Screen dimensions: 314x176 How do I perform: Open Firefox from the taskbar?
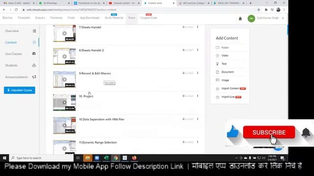tap(134, 158)
